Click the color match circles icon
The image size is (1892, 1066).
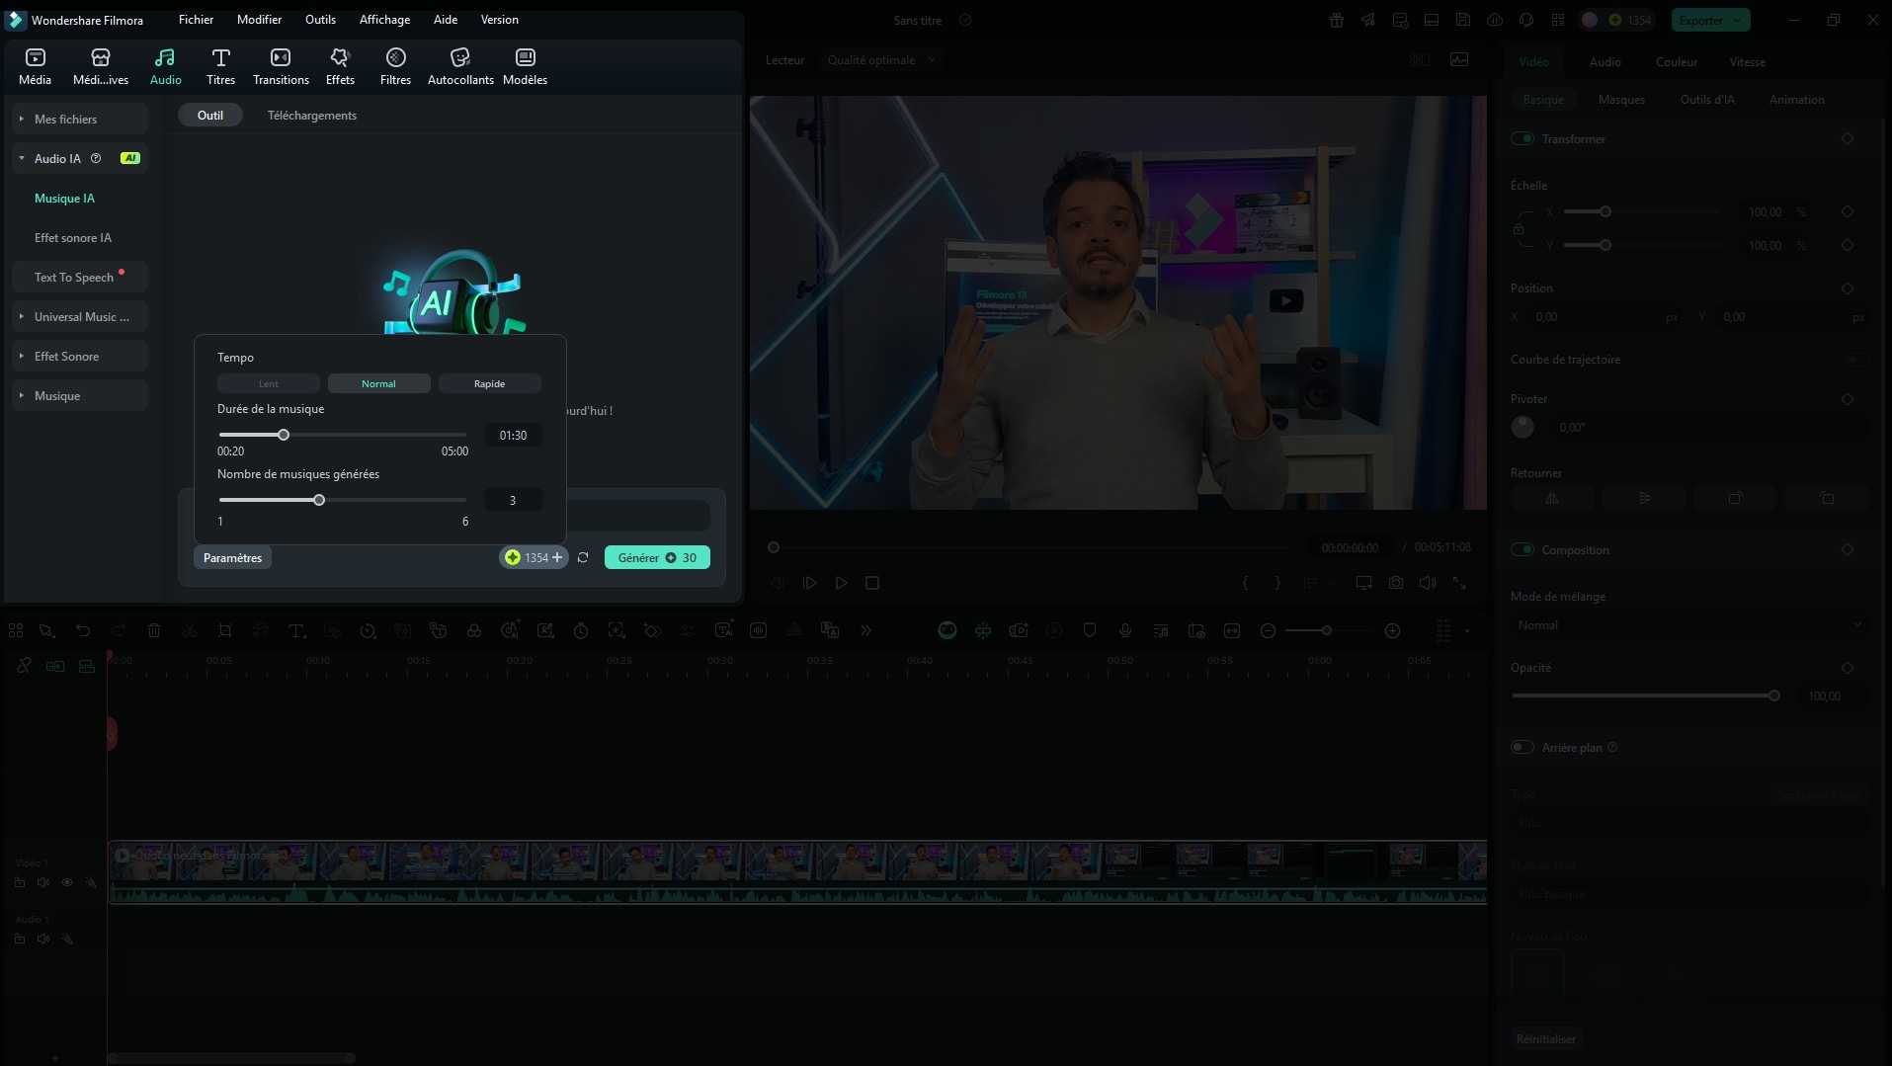point(474,630)
